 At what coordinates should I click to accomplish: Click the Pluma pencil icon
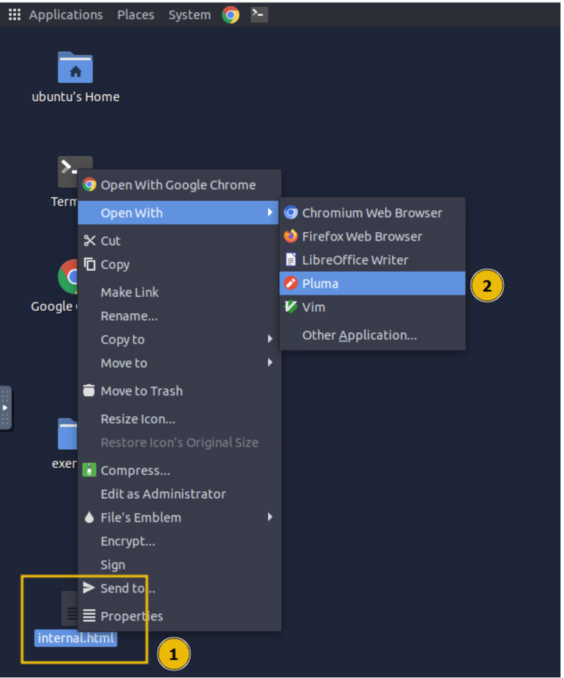290,283
